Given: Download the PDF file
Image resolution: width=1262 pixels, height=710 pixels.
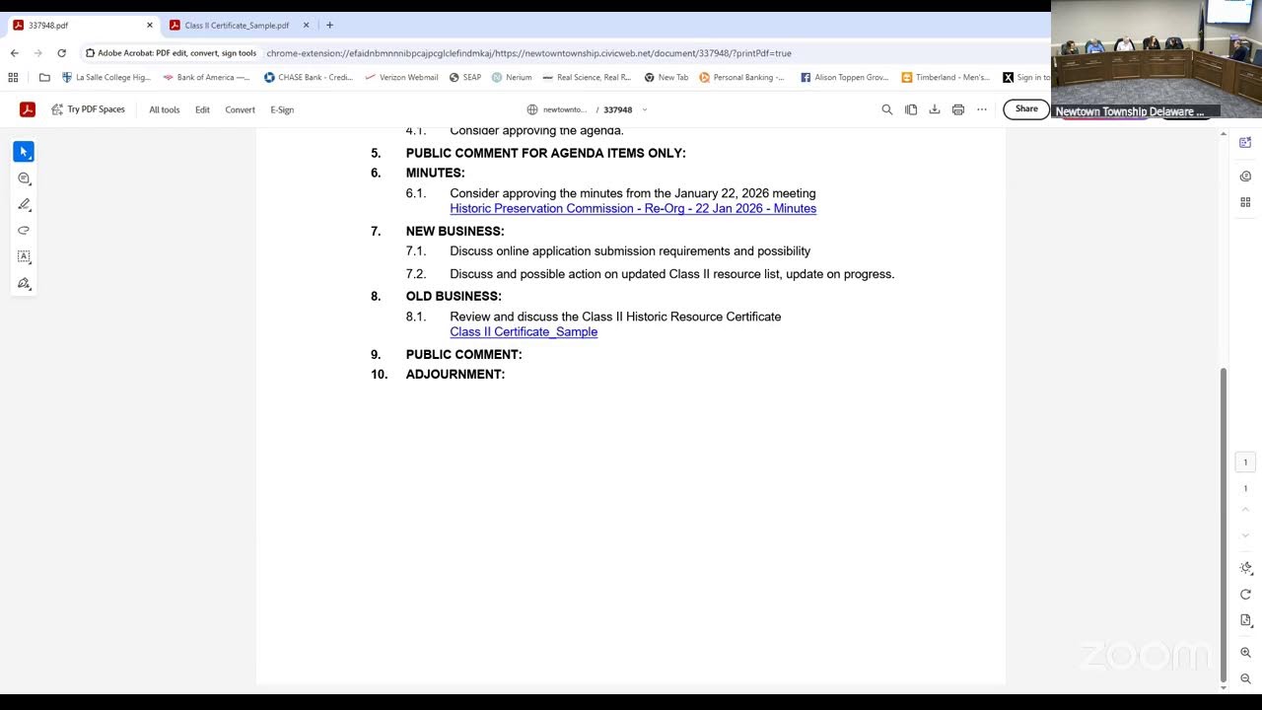Looking at the screenshot, I should tap(935, 109).
